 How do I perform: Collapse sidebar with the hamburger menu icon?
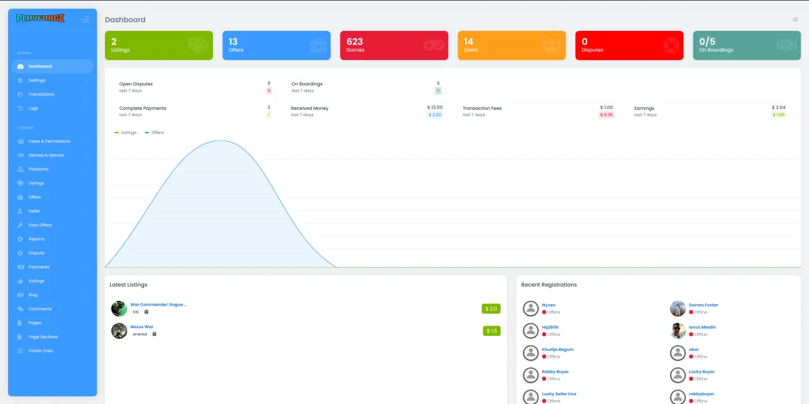[85, 20]
